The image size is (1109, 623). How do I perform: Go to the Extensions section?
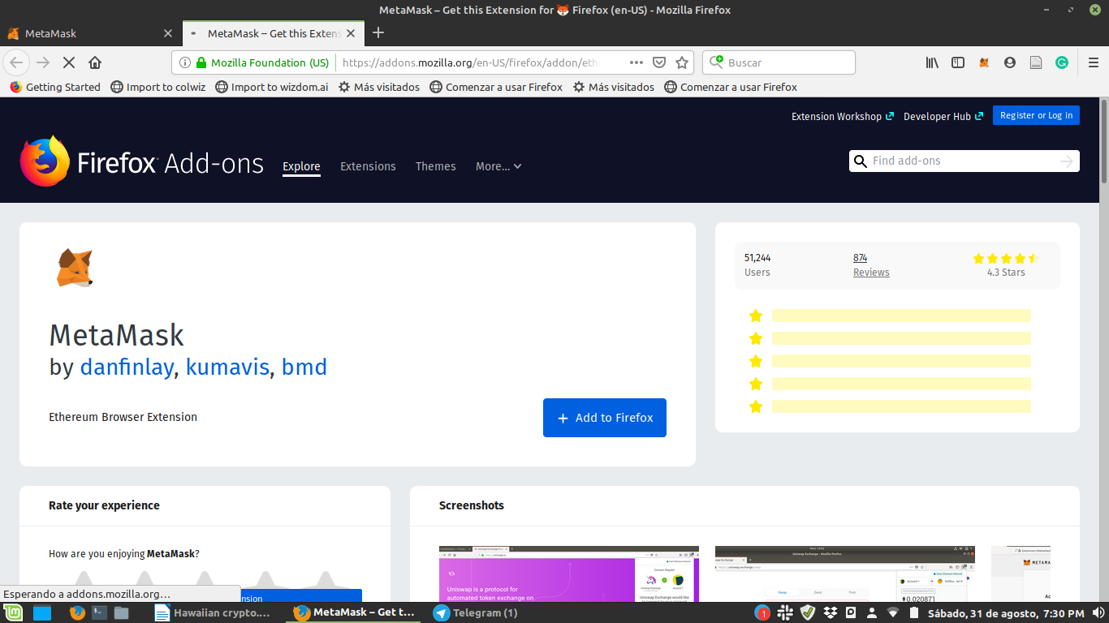[368, 166]
